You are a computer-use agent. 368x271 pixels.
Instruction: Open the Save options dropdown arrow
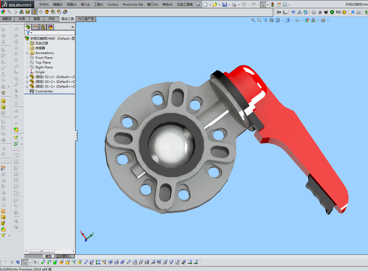(x=229, y=5)
